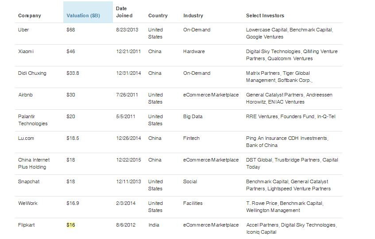
Task: Sort by the Valuation ($B) column header
Action: 82,15
